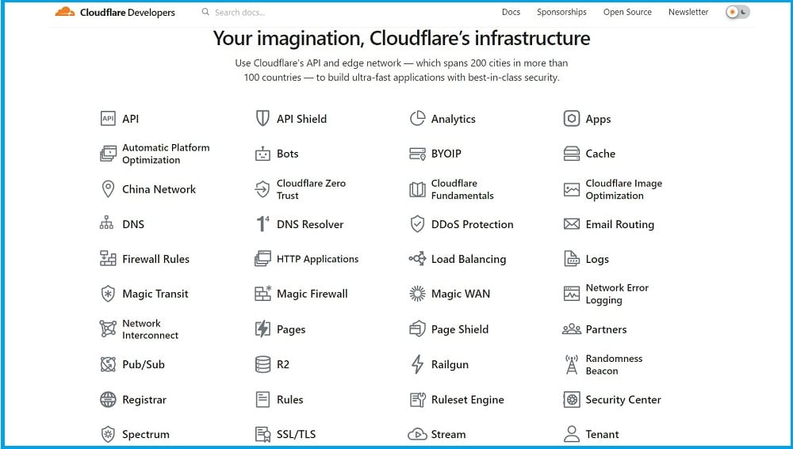This screenshot has width=793, height=449.
Task: Click the Partners people icon
Action: [572, 329]
